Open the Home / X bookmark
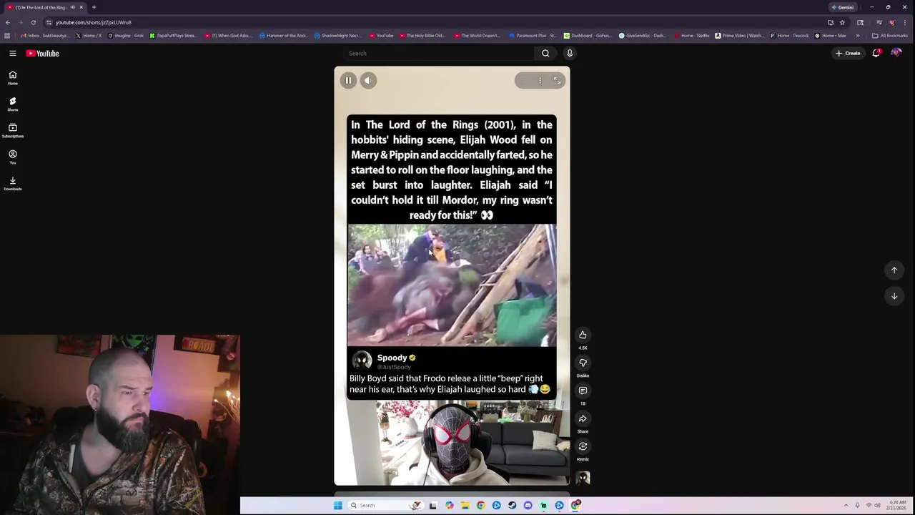The width and height of the screenshot is (915, 515). (x=89, y=35)
